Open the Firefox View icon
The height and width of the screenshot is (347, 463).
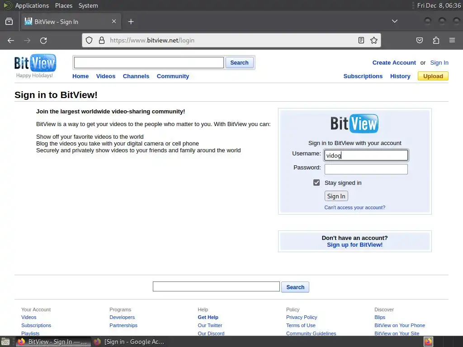click(x=9, y=22)
